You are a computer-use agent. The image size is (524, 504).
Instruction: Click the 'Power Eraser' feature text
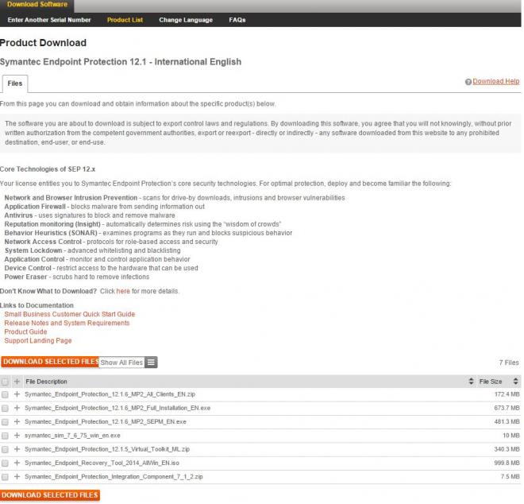click(25, 277)
